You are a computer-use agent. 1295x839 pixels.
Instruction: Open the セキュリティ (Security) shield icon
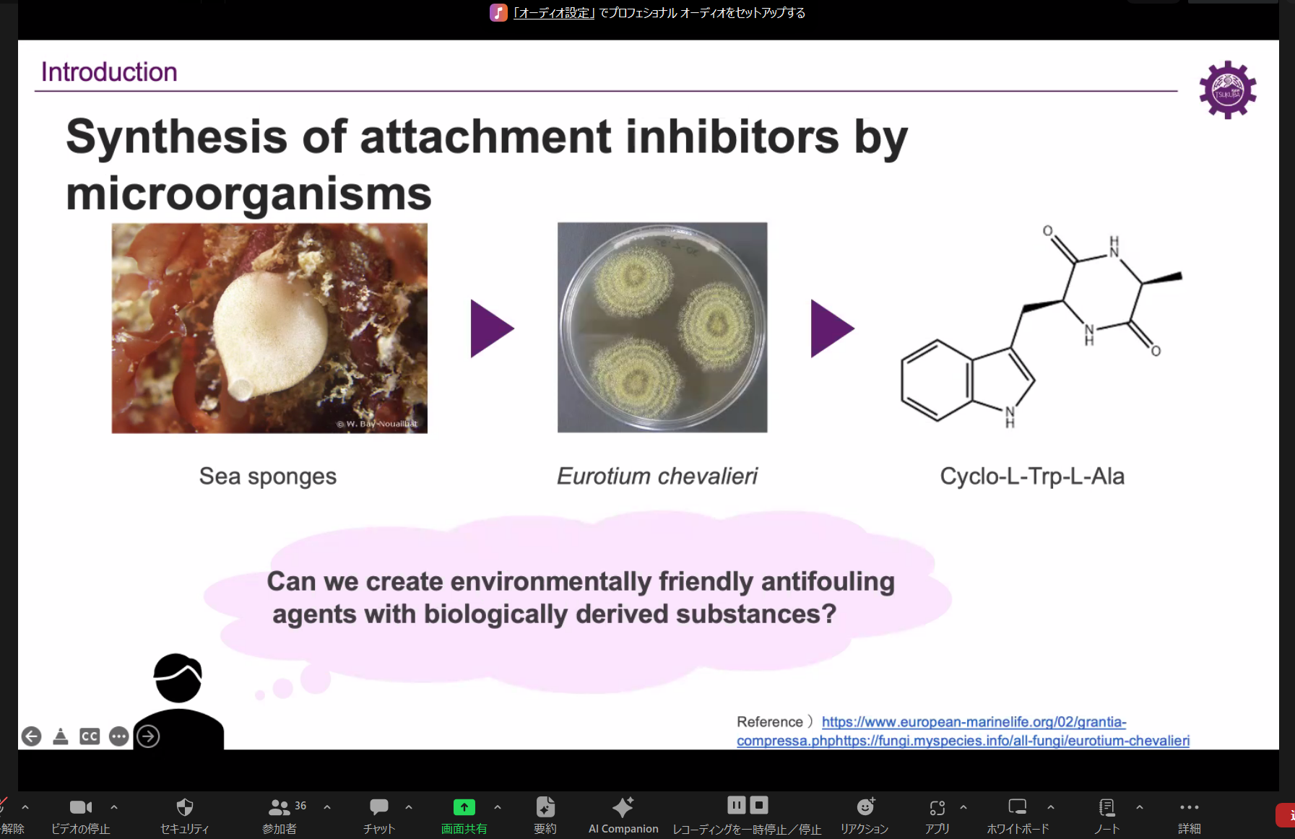click(184, 807)
